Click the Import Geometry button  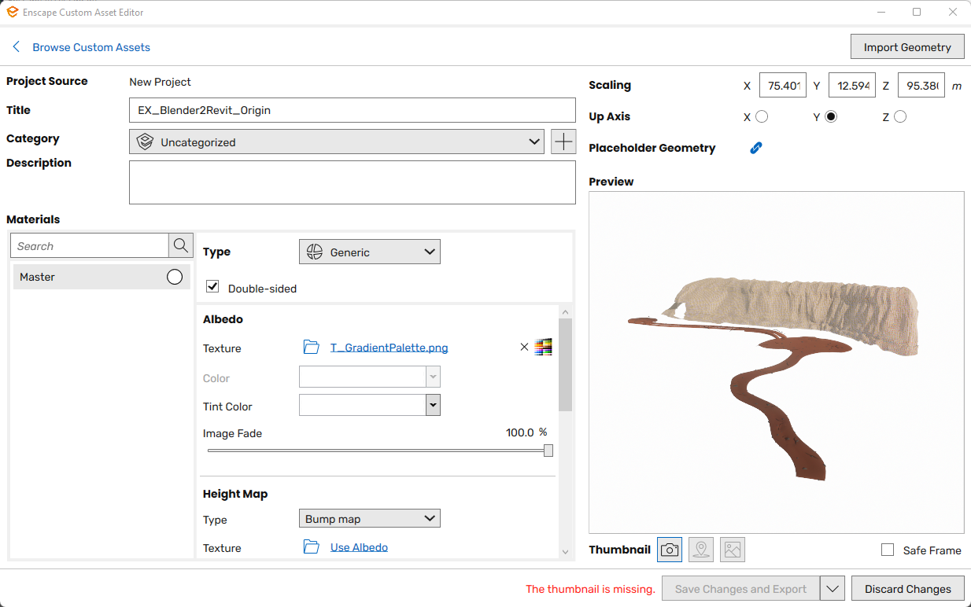(906, 46)
